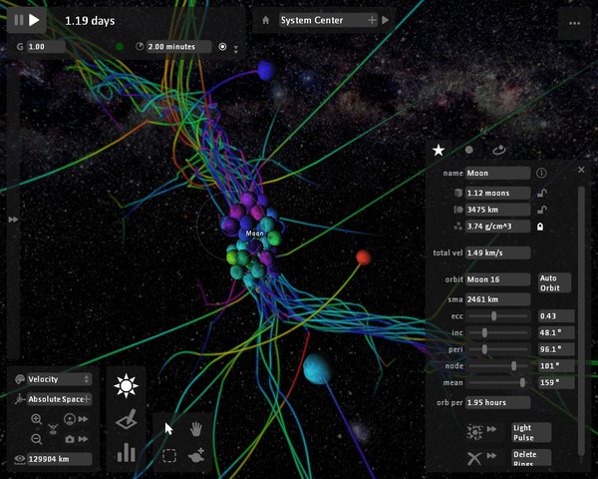Click the red sphere body

(x=364, y=257)
